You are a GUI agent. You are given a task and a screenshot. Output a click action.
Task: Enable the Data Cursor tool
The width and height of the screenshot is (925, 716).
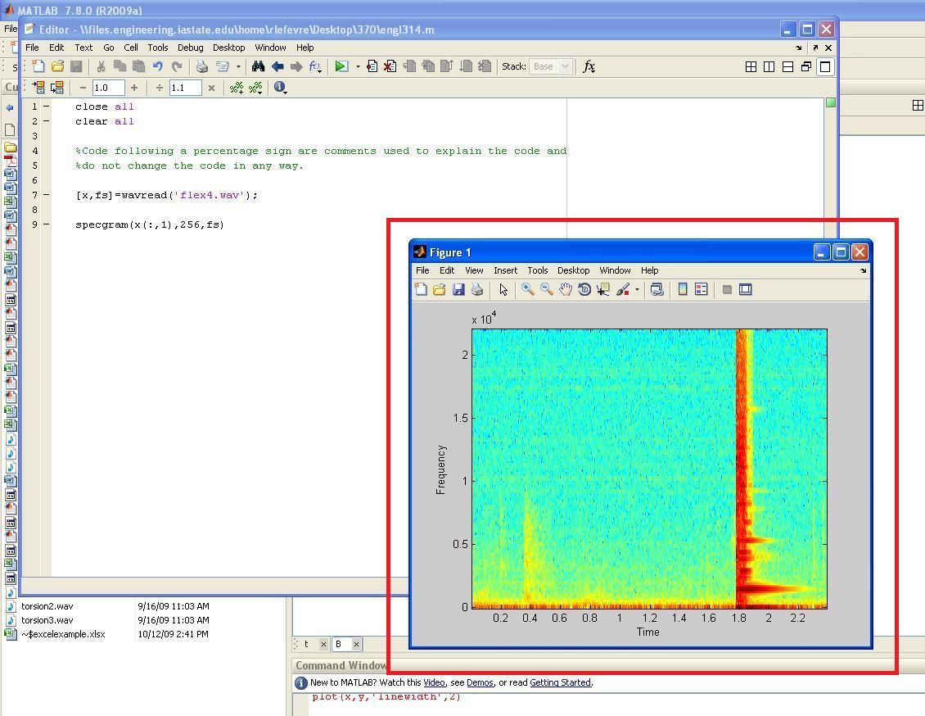tap(603, 288)
